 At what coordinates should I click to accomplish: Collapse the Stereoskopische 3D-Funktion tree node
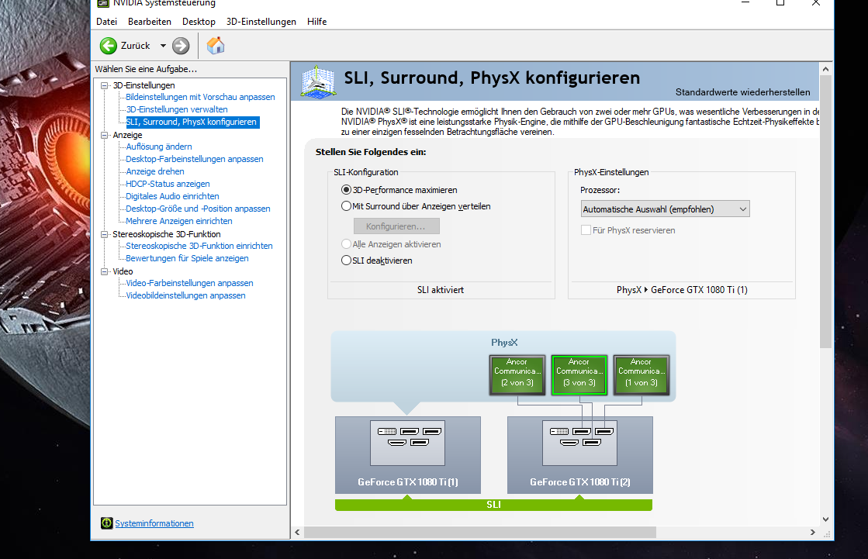pyautogui.click(x=104, y=234)
